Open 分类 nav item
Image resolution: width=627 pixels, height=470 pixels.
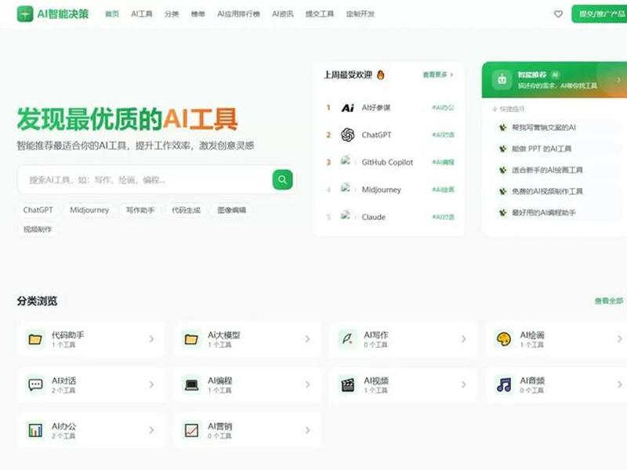point(172,14)
